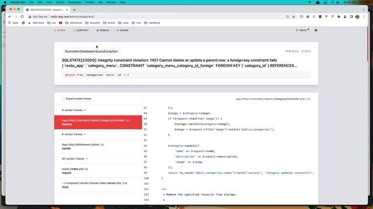
Task: Click the share page icon in address bar
Action: click(x=287, y=17)
